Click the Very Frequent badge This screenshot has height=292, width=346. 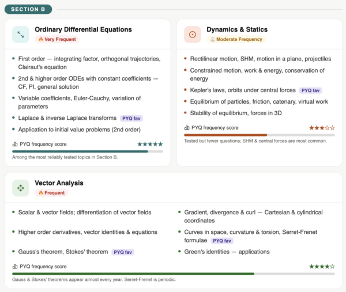point(57,39)
